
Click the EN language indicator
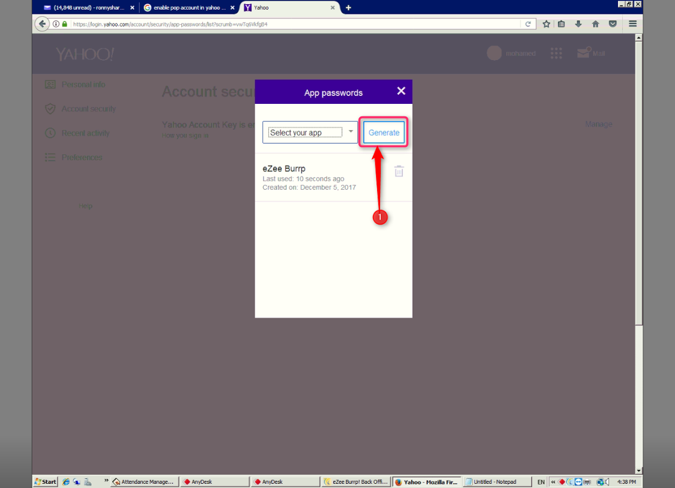(x=540, y=482)
